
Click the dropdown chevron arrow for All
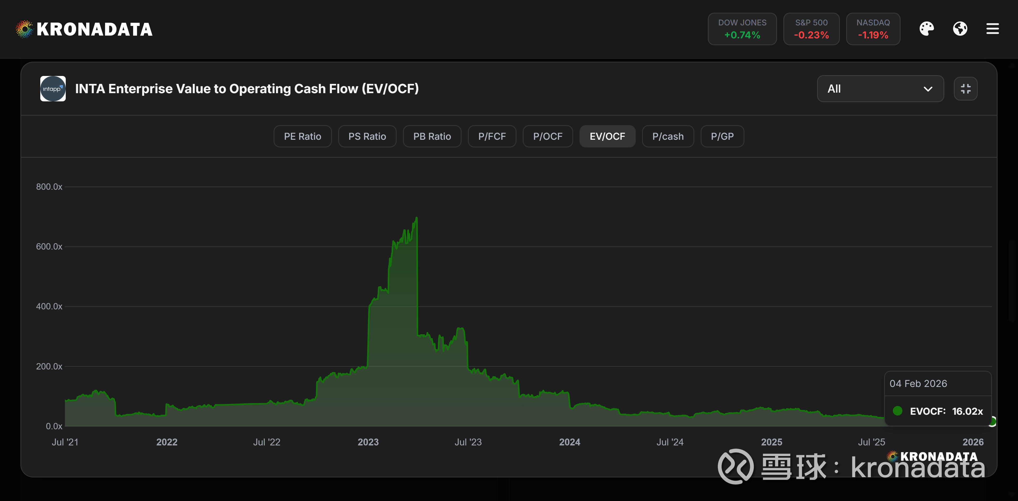coord(928,89)
